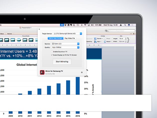Switch to the Play Video File tab
The height and width of the screenshot is (118, 157).
click(x=70, y=38)
